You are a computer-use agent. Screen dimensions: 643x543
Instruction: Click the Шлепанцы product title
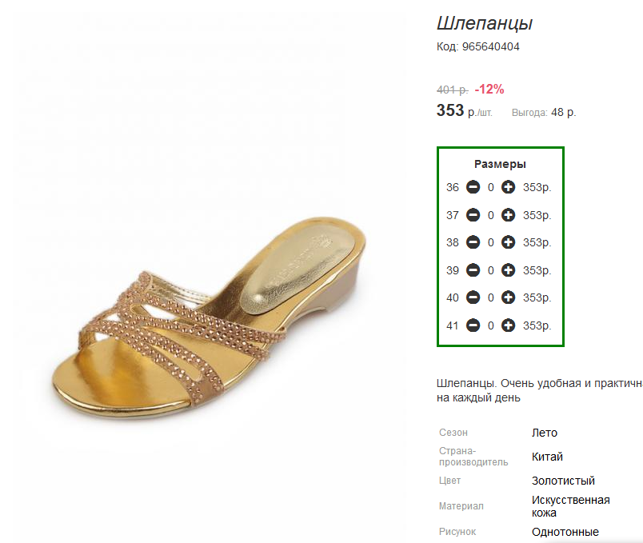(x=485, y=23)
